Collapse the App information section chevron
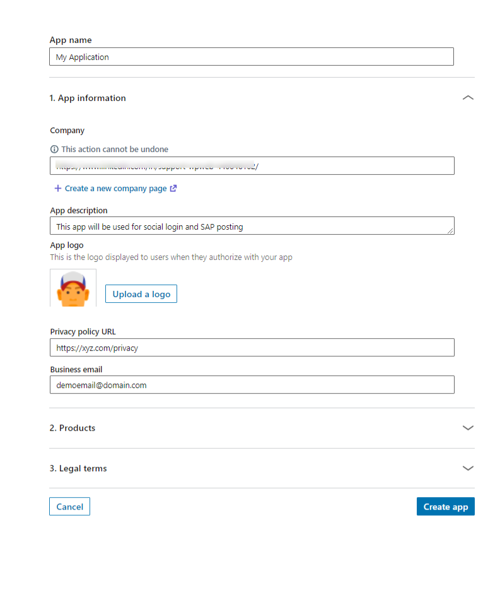 (x=468, y=98)
